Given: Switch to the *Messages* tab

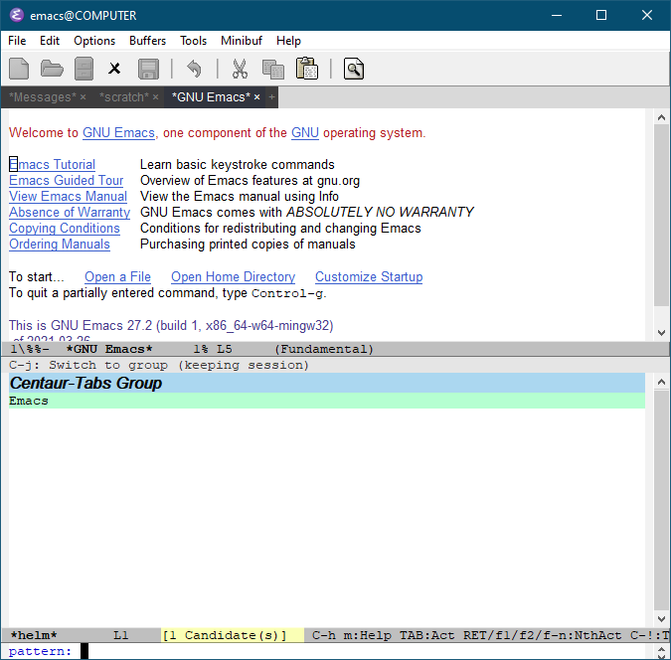Looking at the screenshot, I should [x=43, y=97].
